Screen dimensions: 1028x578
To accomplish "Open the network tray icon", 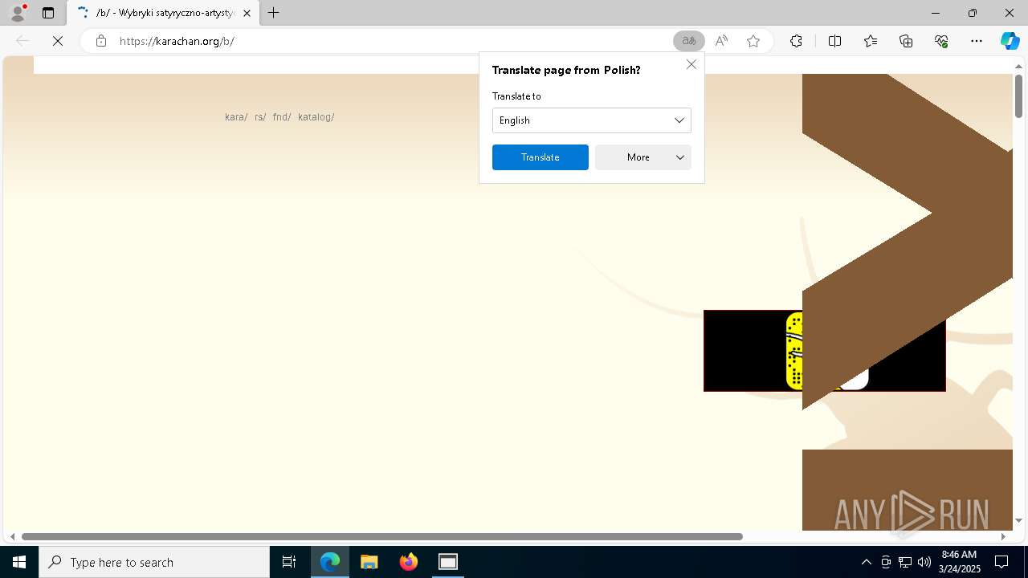I will (x=905, y=562).
